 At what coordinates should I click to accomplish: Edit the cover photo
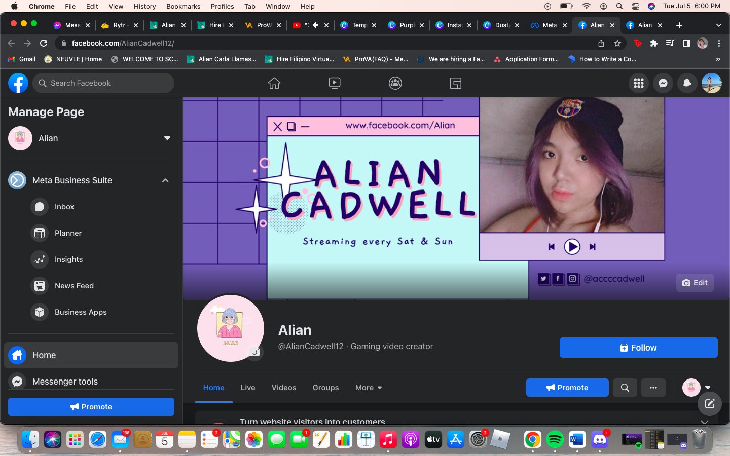point(695,283)
